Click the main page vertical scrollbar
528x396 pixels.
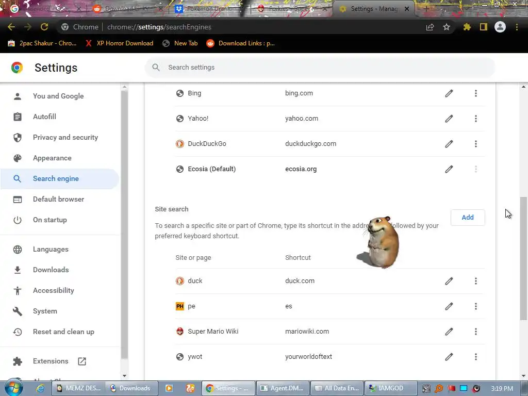[x=524, y=259]
